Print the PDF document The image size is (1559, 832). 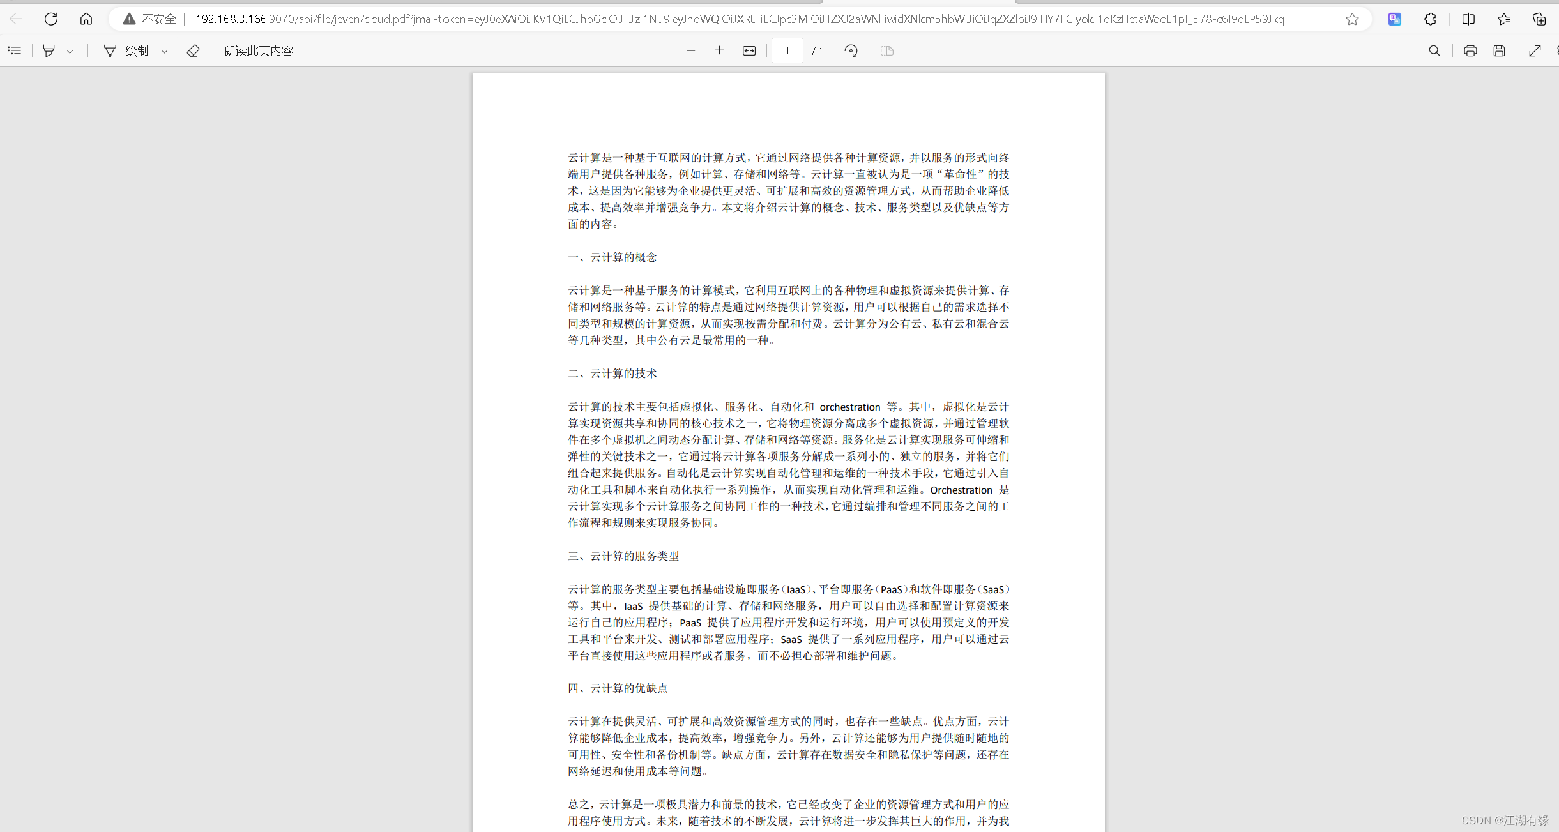[x=1470, y=50]
